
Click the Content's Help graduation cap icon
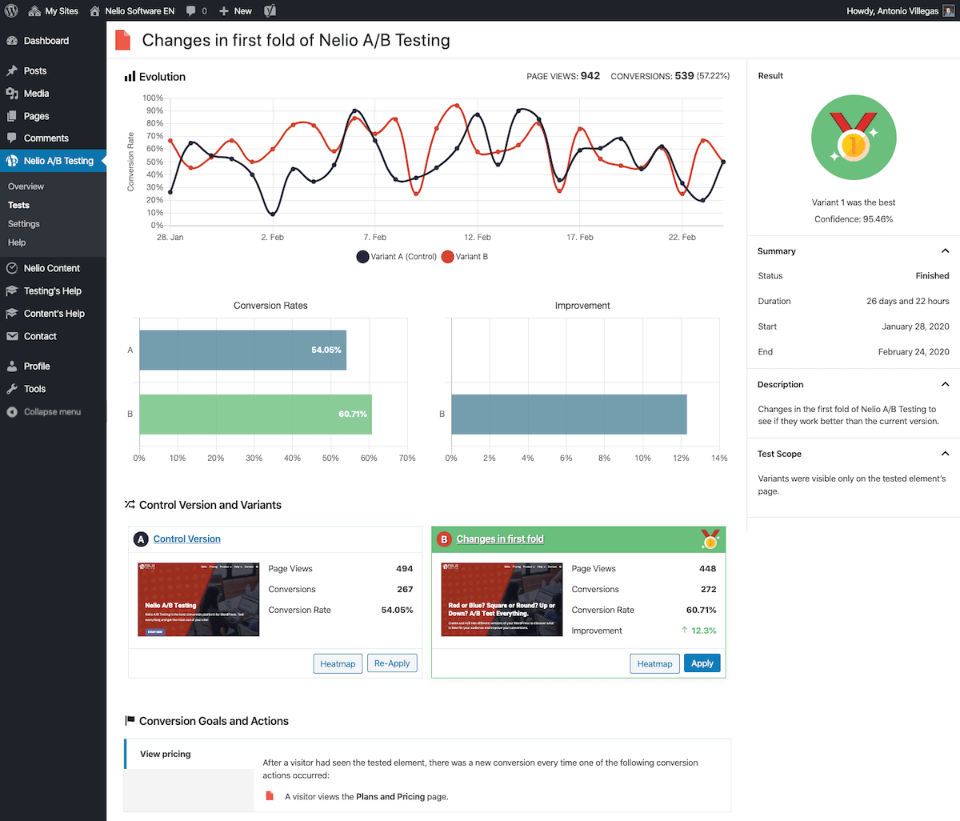point(12,314)
